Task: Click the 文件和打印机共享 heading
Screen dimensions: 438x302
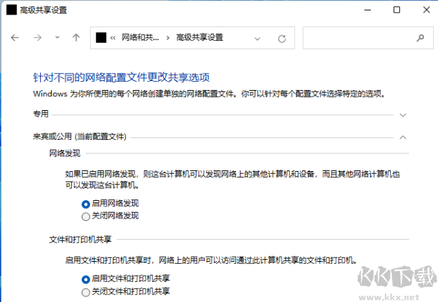Action: coord(80,240)
